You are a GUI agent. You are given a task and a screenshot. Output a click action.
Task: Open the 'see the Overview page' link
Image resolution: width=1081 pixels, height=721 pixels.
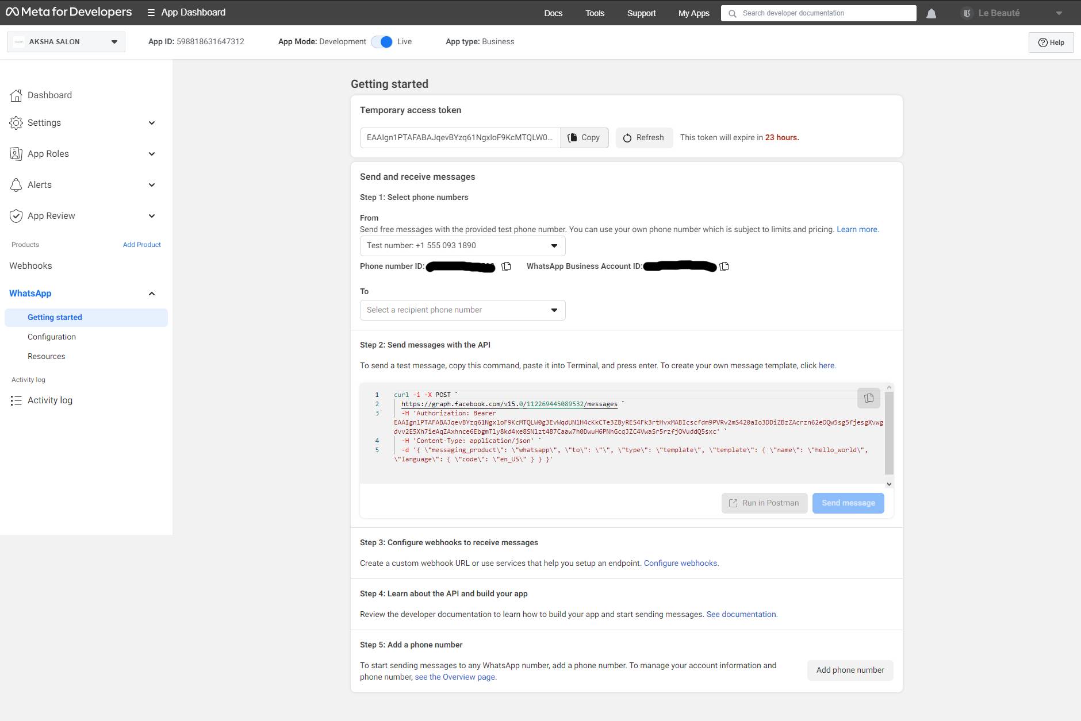[455, 677]
